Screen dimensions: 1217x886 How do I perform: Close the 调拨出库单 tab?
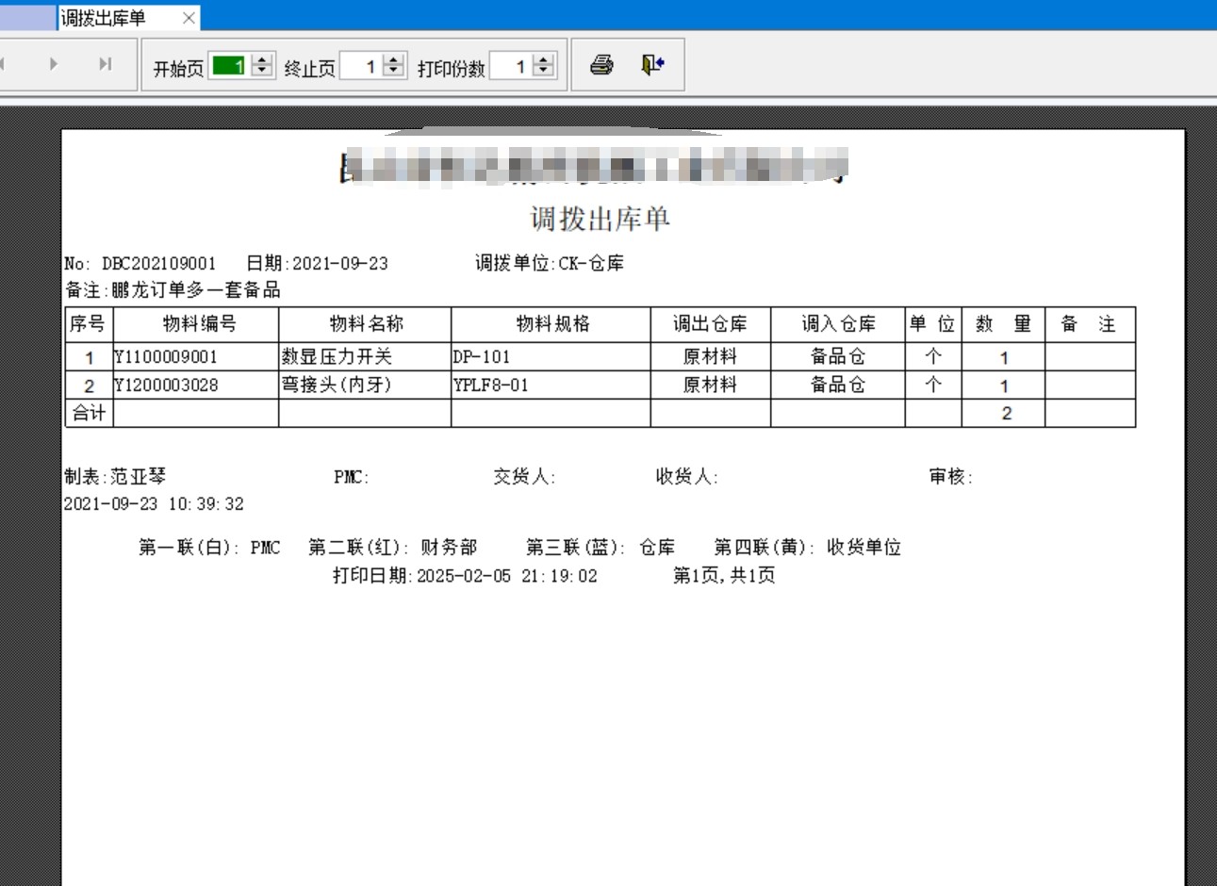pyautogui.click(x=189, y=18)
